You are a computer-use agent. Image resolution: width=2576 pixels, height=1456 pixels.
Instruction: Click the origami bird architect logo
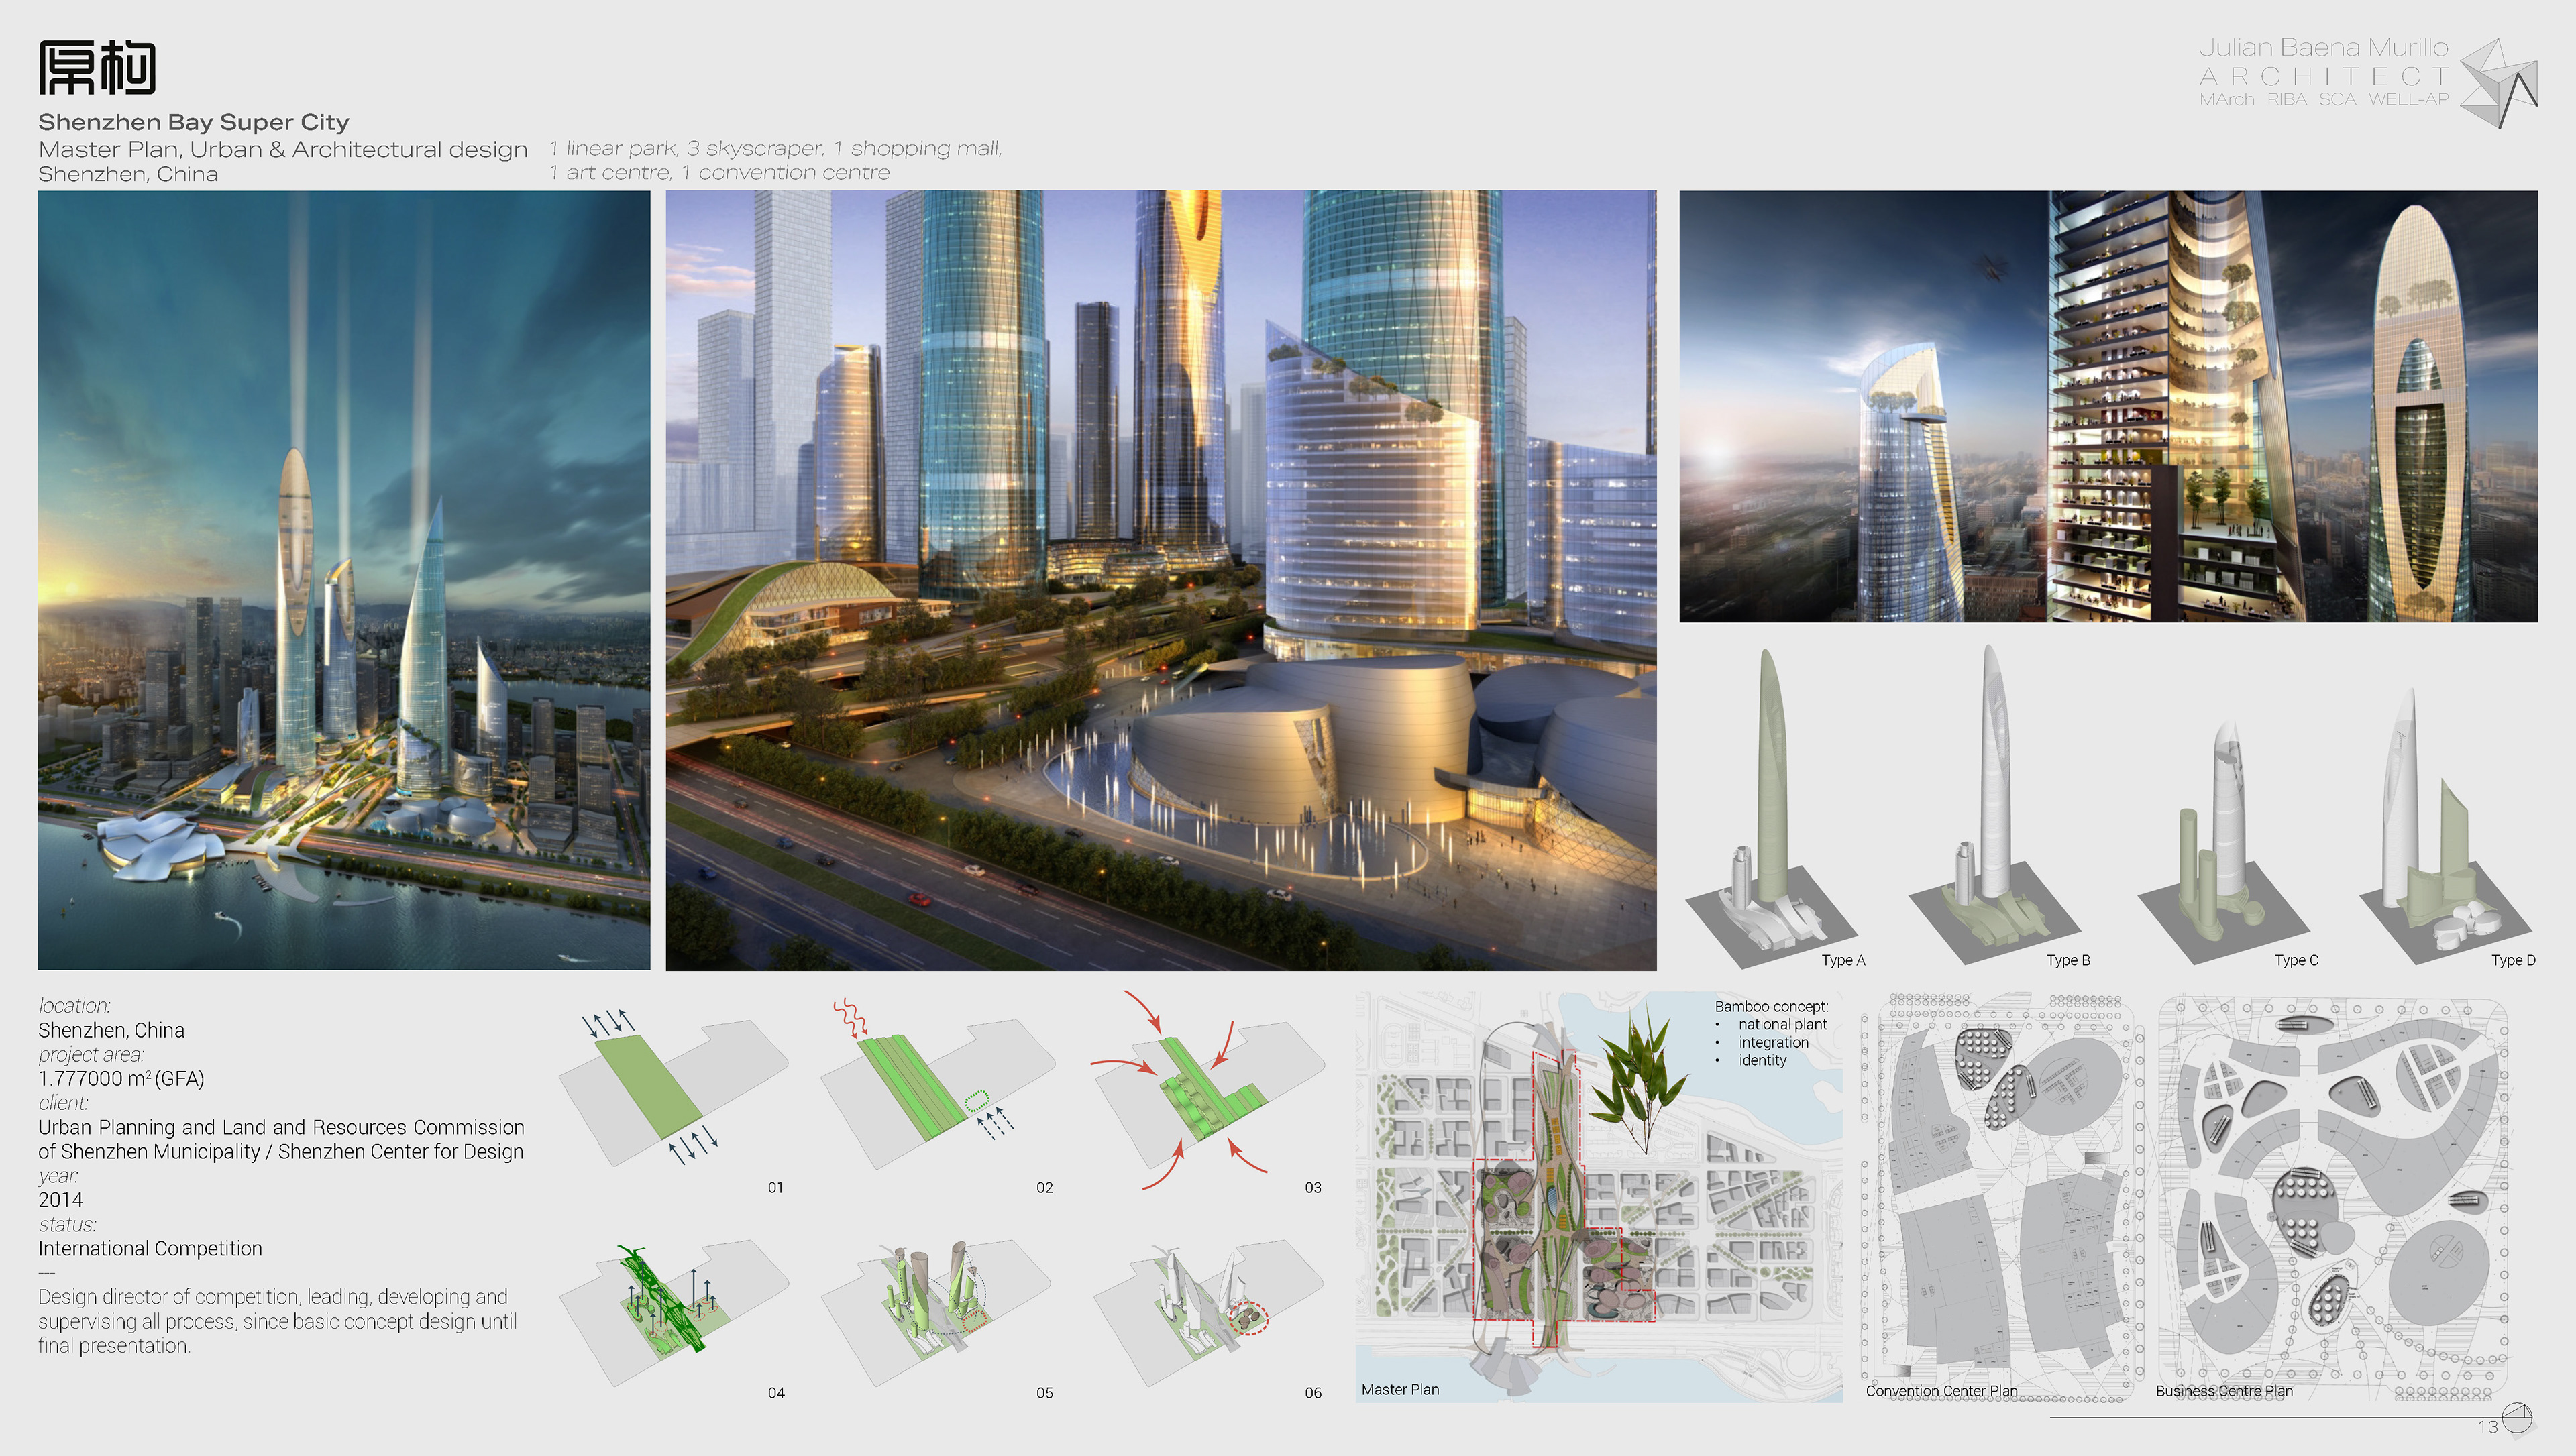(2498, 85)
